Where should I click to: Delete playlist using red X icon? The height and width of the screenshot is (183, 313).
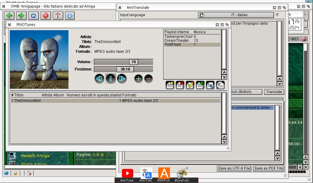point(180,85)
